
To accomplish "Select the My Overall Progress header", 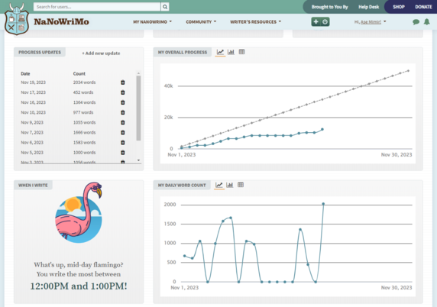I will click(x=183, y=52).
